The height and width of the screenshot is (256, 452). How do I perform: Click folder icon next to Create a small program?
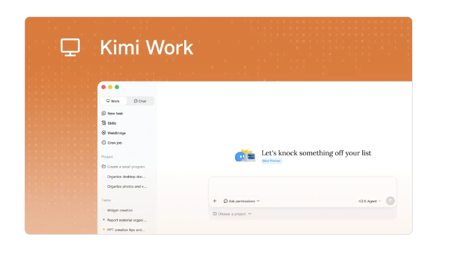point(104,167)
